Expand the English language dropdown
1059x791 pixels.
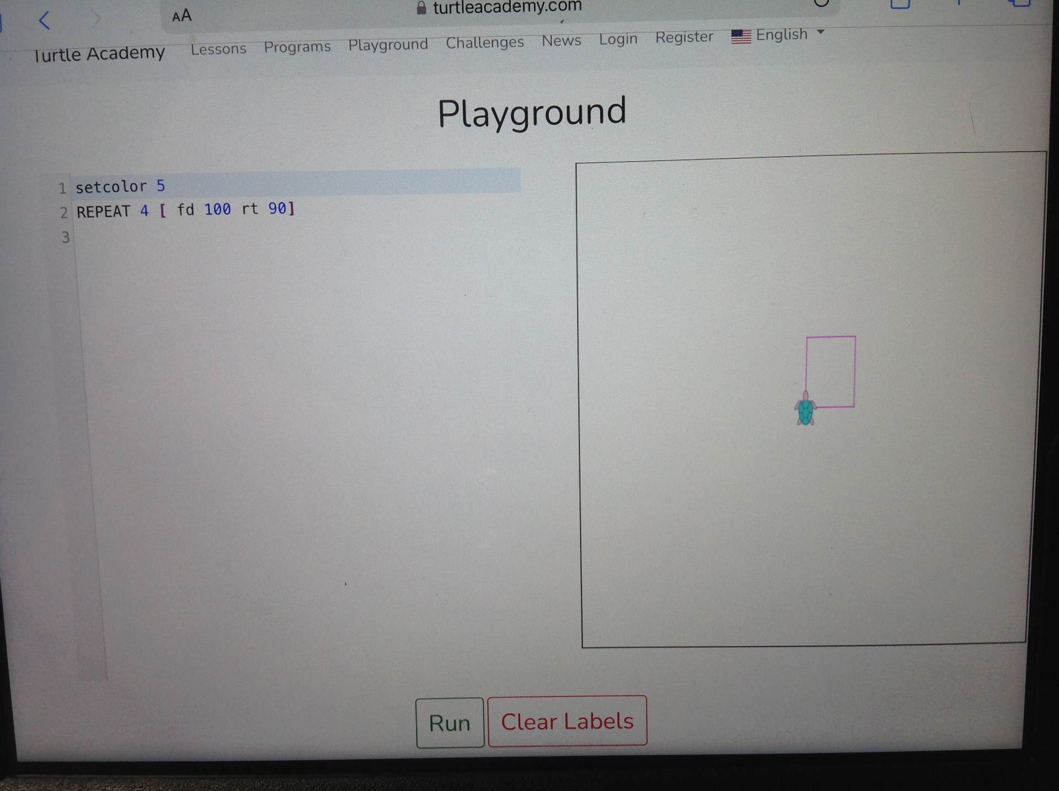click(x=790, y=34)
